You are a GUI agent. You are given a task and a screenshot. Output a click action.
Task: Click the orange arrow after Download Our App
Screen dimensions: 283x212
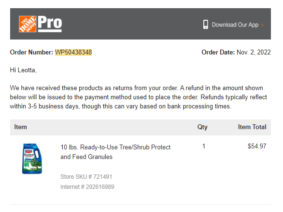click(x=262, y=25)
